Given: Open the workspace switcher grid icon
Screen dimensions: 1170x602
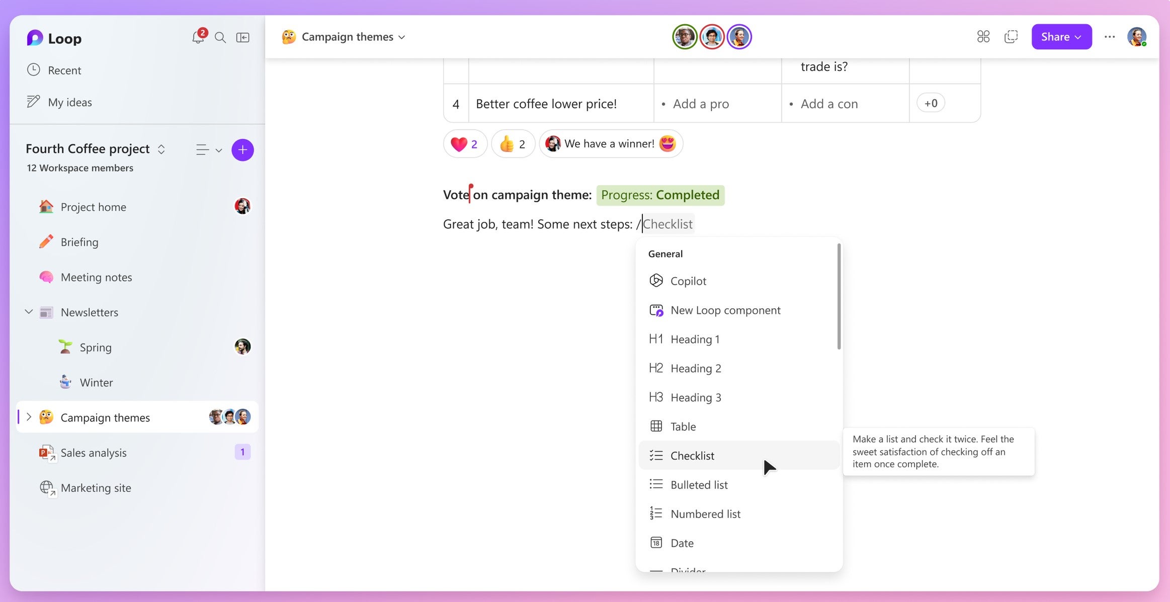Looking at the screenshot, I should [983, 36].
